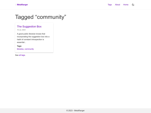This screenshot has height=113, width=151.
Task: Go to the About page
Action: (117, 5)
